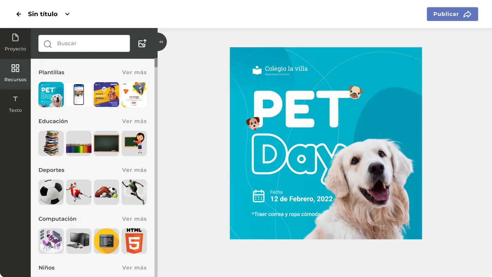The image size is (492, 277).
Task: Select the HTML5 logo image
Action: pyautogui.click(x=134, y=241)
